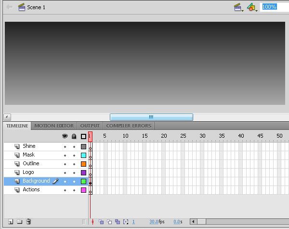Viewport: 289px width, 229px height.
Task: Toggle lock dot of the Logo layer
Action: [74, 172]
